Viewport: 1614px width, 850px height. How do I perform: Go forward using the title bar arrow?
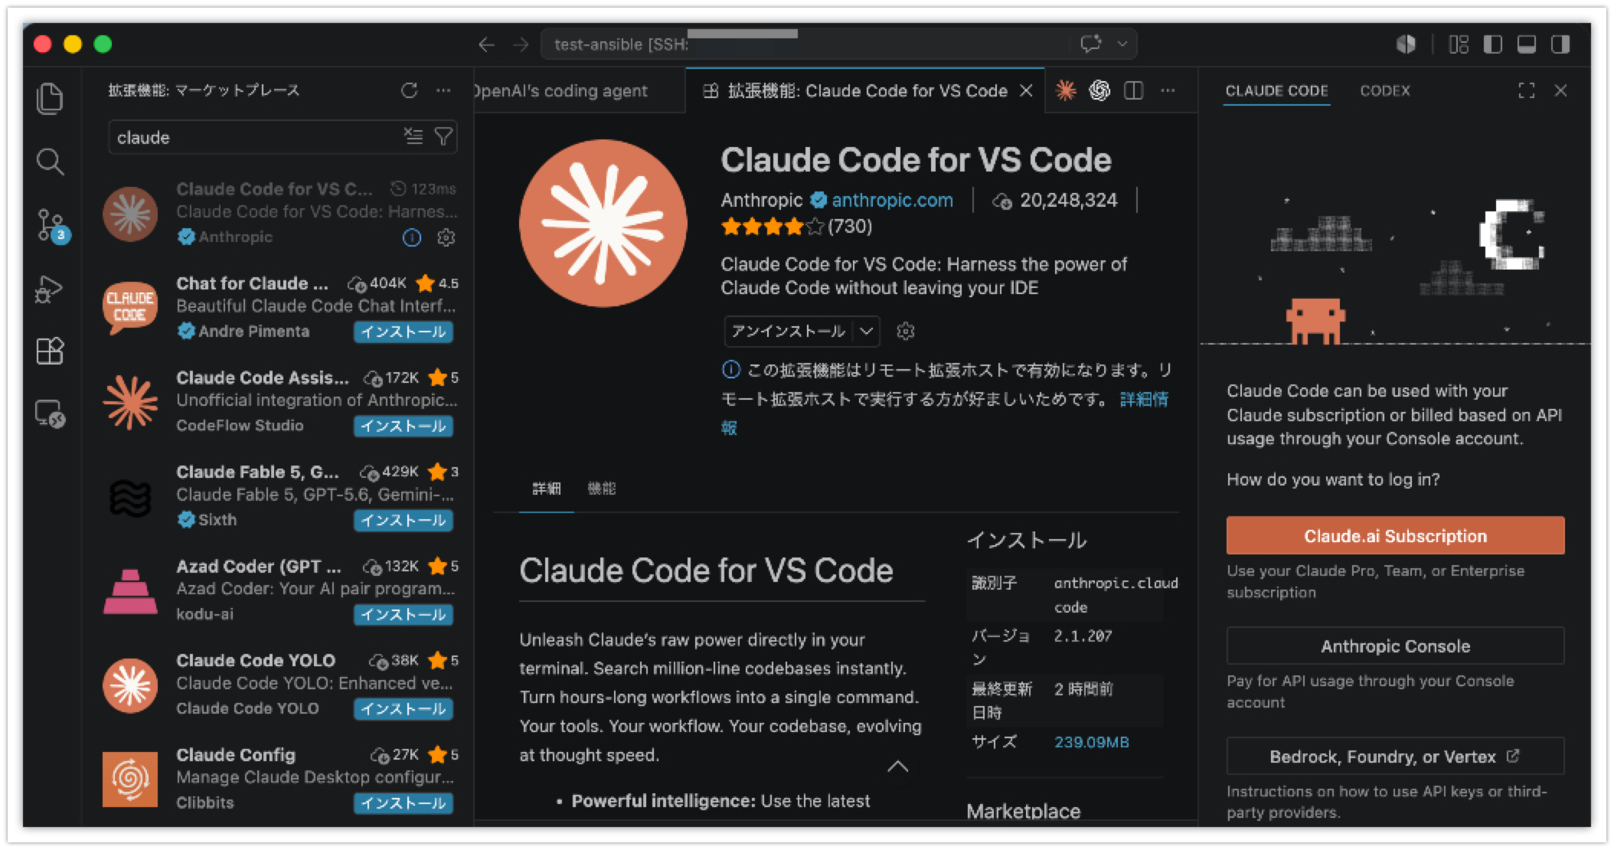[521, 44]
